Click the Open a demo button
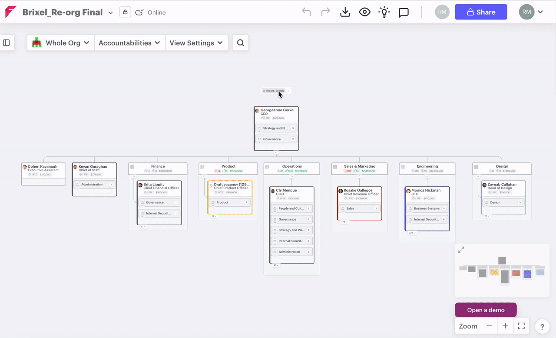 point(486,310)
